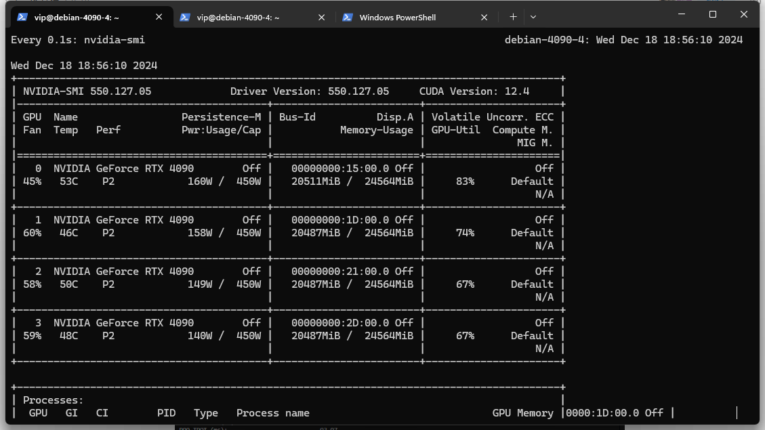Click GPU 0 fan speed 45%
765x430 pixels.
pyautogui.click(x=33, y=181)
